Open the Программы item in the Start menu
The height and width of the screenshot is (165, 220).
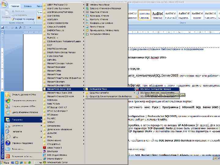coord(23,120)
